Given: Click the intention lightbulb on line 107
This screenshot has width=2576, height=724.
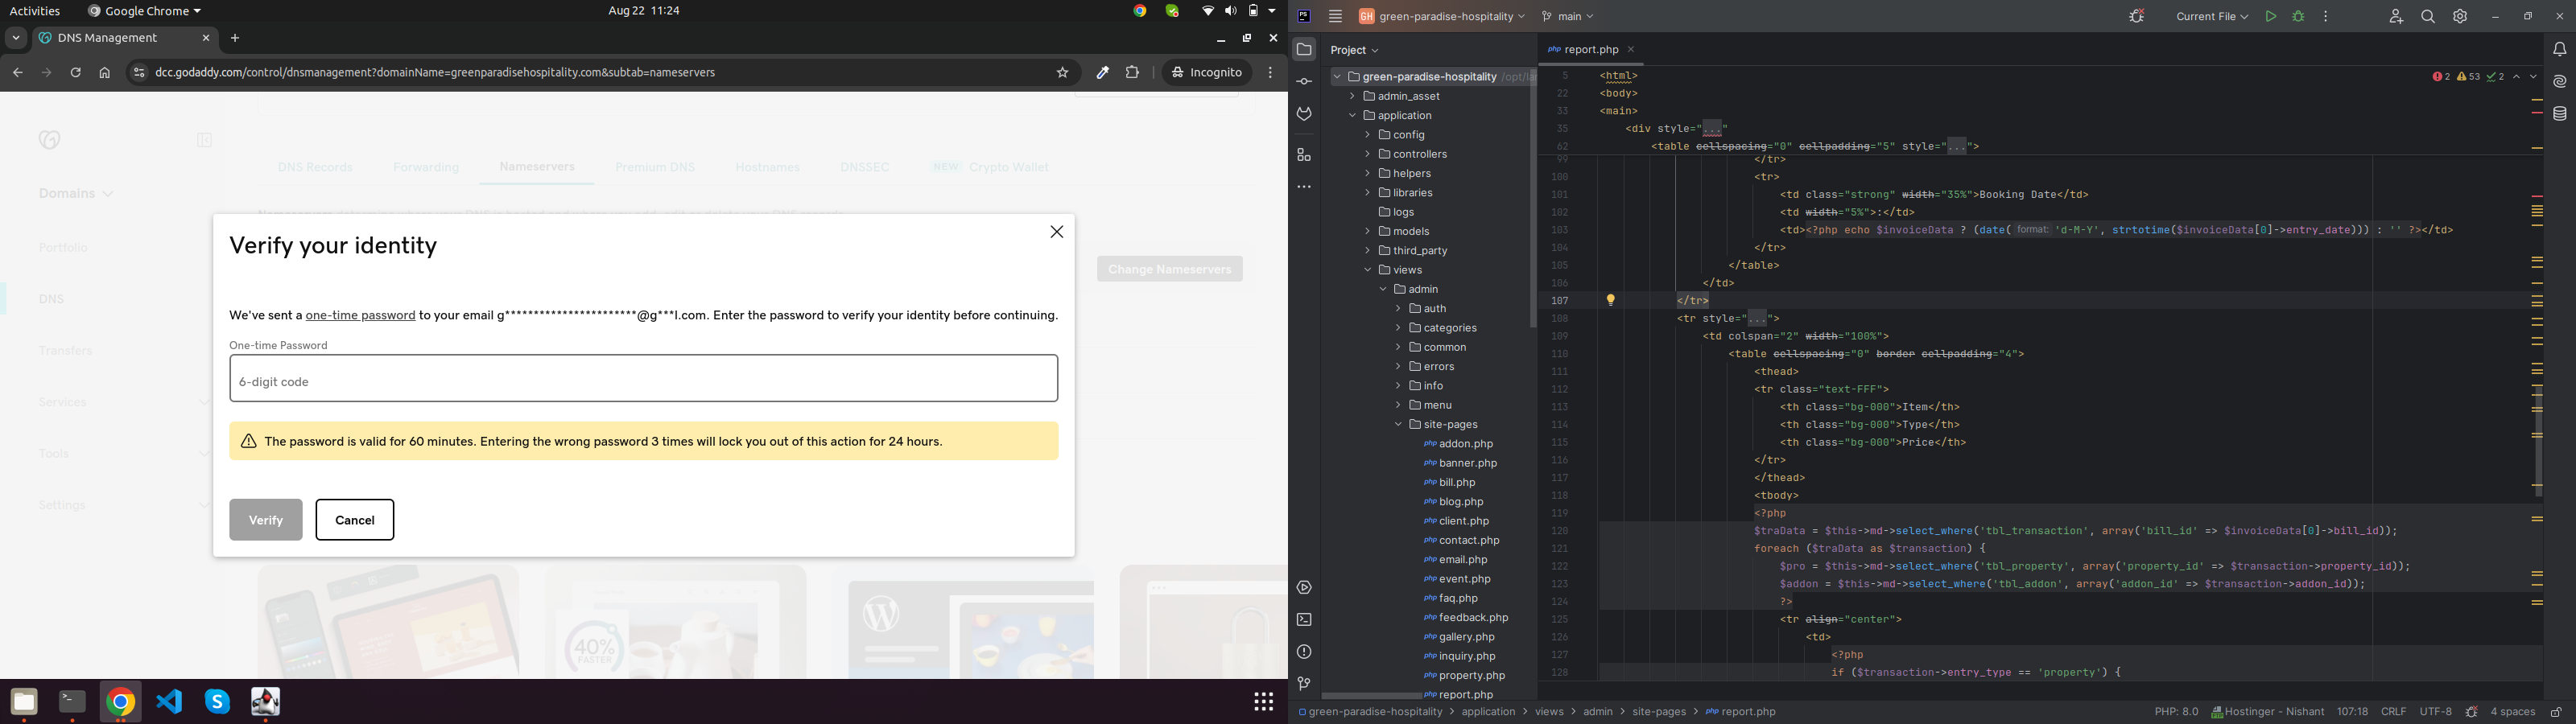Looking at the screenshot, I should click(1610, 300).
